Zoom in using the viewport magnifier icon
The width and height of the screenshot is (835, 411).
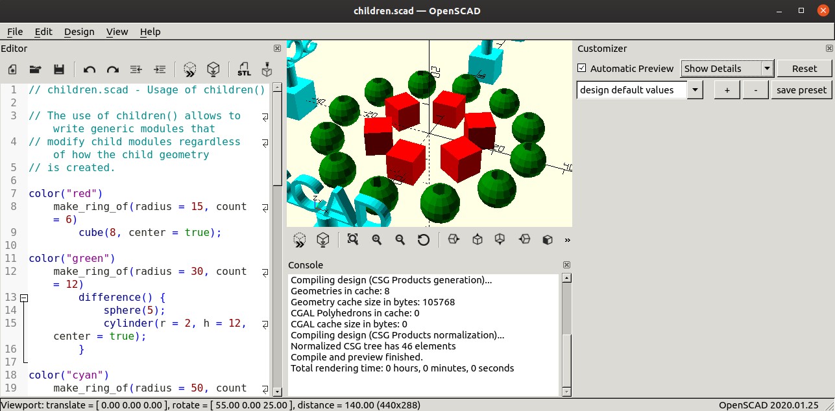tap(376, 240)
